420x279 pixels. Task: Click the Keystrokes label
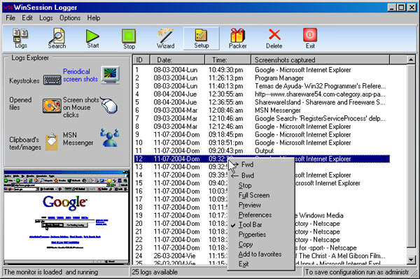click(24, 80)
